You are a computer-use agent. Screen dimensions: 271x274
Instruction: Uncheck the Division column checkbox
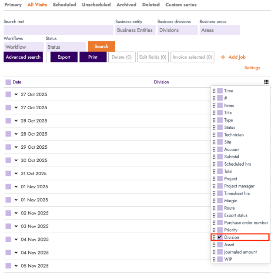pyautogui.click(x=220, y=237)
